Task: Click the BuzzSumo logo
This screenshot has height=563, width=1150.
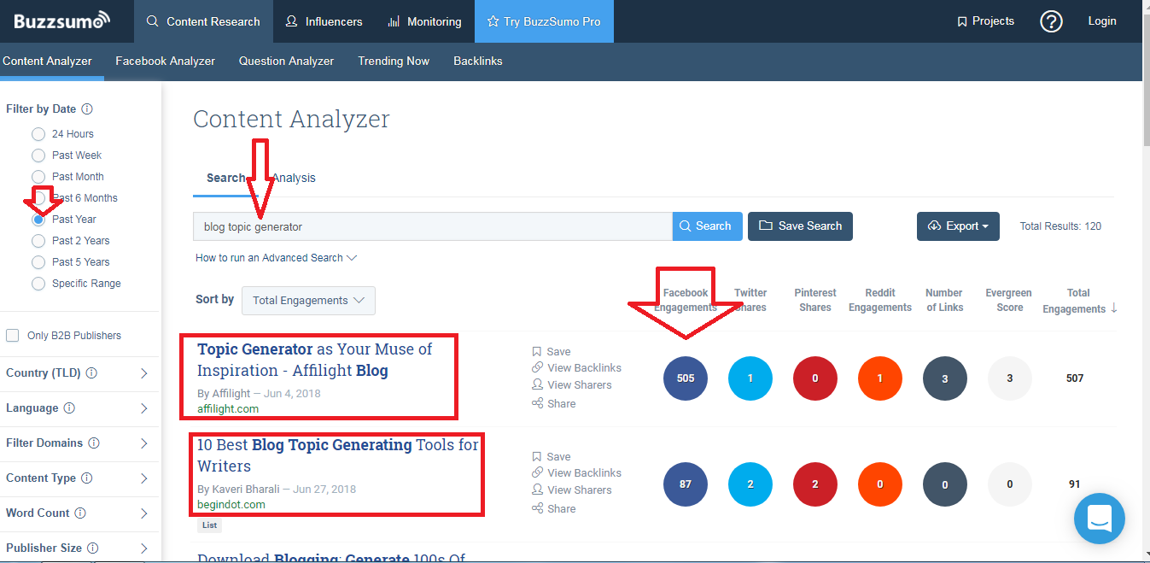Action: tap(61, 21)
